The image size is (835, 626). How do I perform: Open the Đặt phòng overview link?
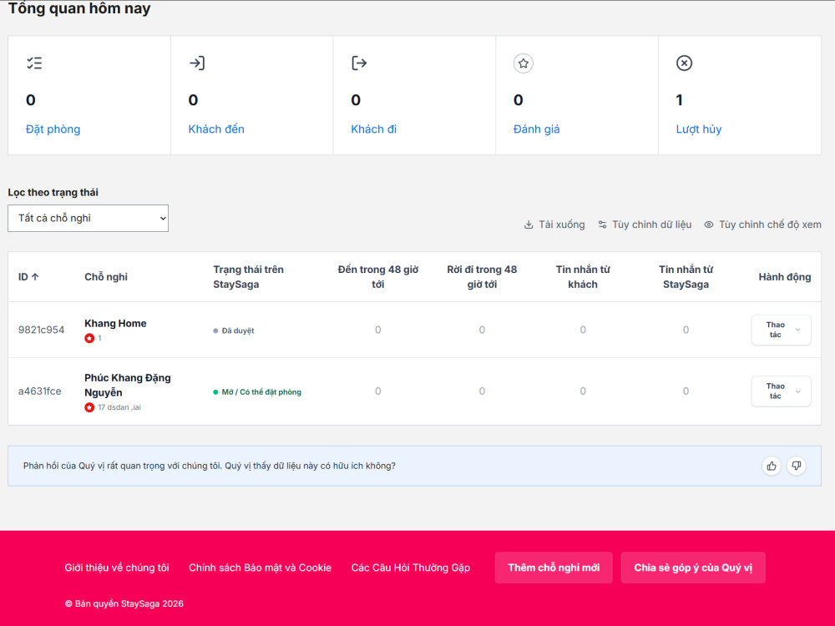53,129
